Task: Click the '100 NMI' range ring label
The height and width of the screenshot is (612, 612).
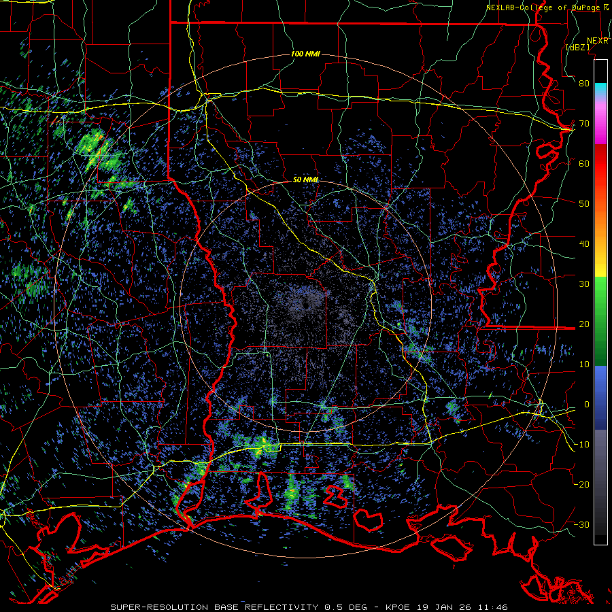Action: click(x=305, y=54)
